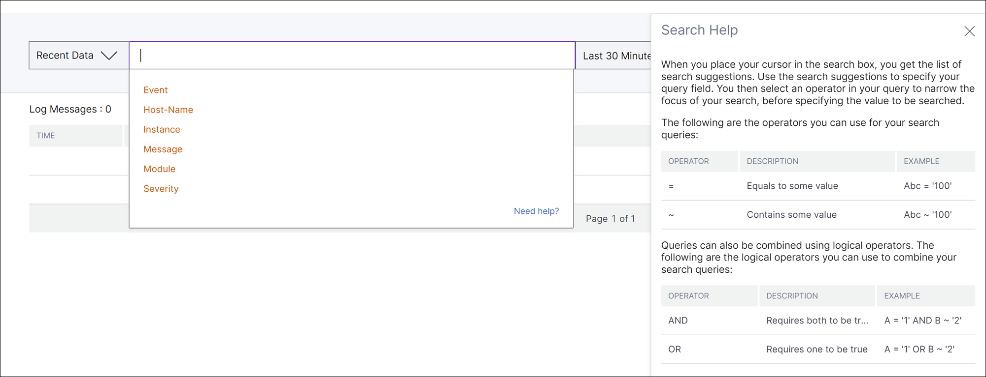Screen dimensions: 986x377
Task: Click the Page 1 of 1 indicator
Action: tap(610, 219)
